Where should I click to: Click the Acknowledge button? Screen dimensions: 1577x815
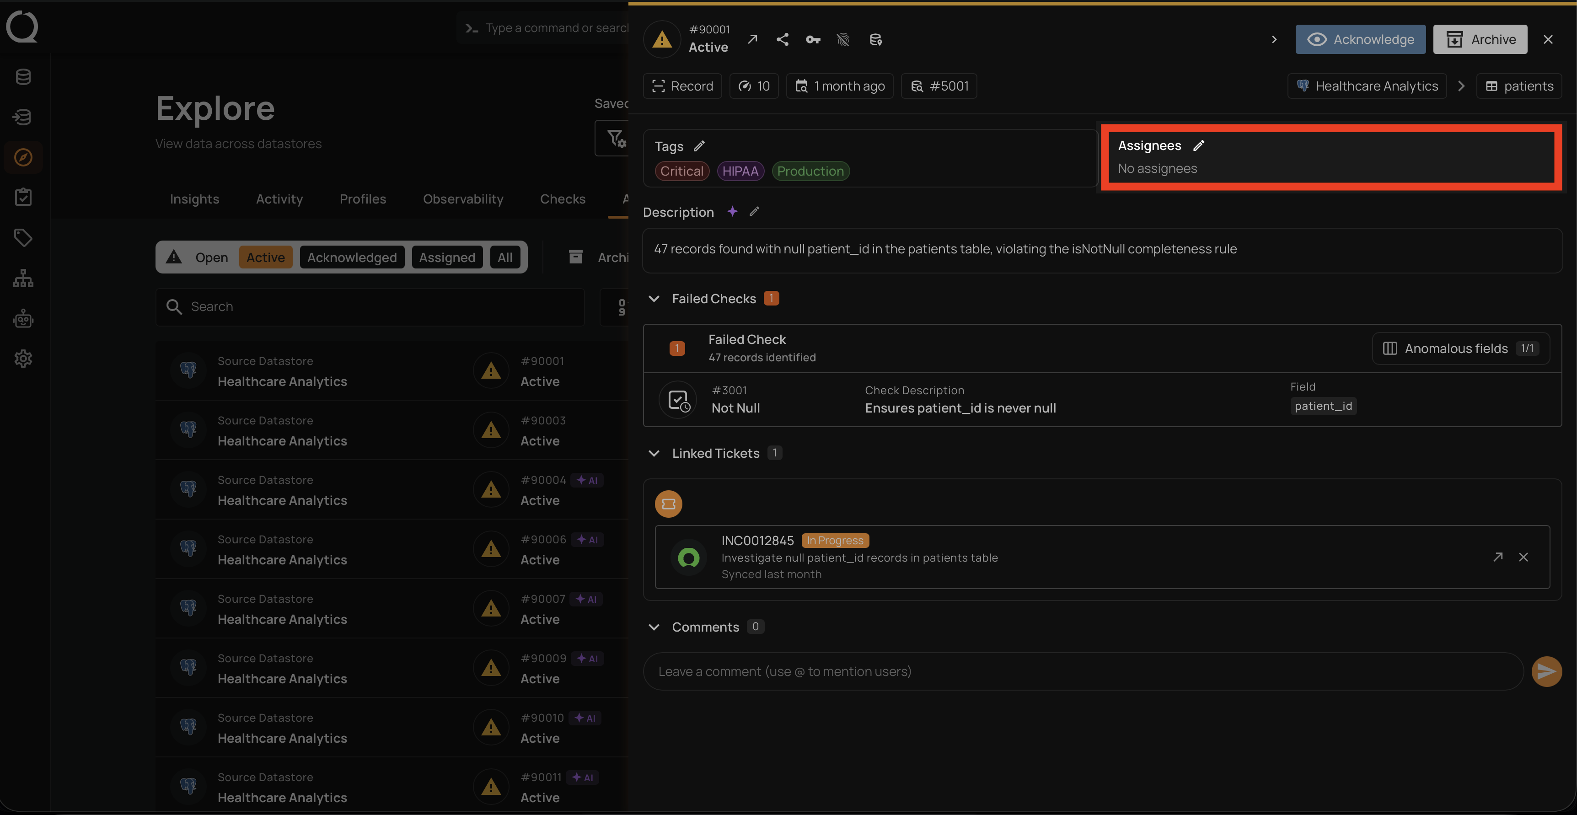pos(1360,39)
